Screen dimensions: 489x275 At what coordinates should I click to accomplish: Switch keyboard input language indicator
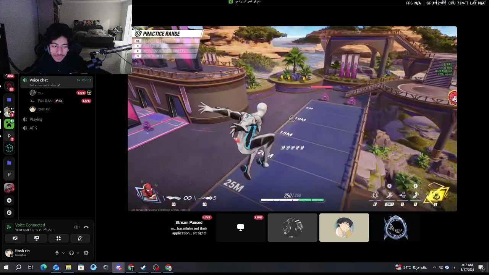455,267
